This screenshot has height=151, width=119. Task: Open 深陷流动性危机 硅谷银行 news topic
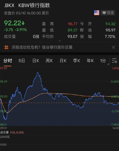pyautogui.click(x=42, y=47)
